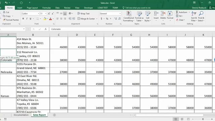This screenshot has height=121, width=215.
Task: Click Increase Indent icon
Action: [x=74, y=19]
